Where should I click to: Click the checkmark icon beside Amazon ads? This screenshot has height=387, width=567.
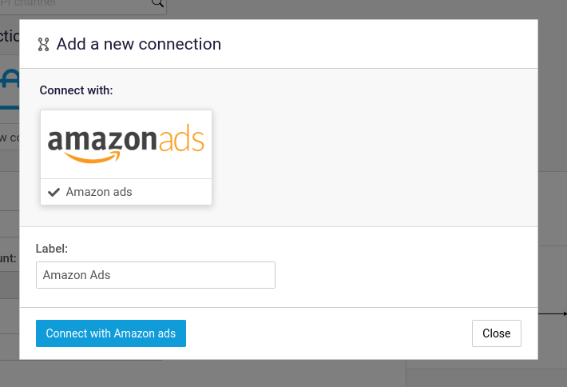(x=54, y=192)
